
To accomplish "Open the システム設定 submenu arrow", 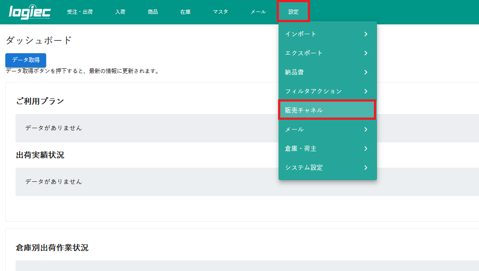I will [x=365, y=168].
